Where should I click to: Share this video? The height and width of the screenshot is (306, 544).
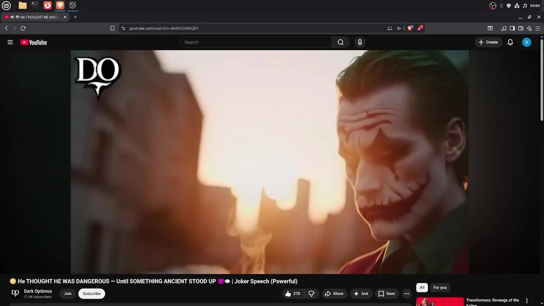coord(334,294)
